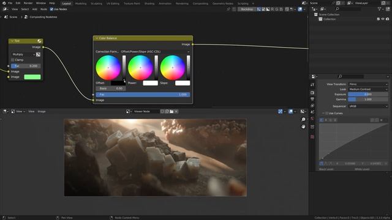Click the Offset color wheel
The height and width of the screenshot is (220, 392).
pos(108,68)
